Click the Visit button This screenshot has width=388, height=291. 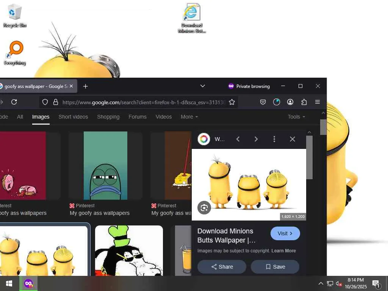point(285,233)
